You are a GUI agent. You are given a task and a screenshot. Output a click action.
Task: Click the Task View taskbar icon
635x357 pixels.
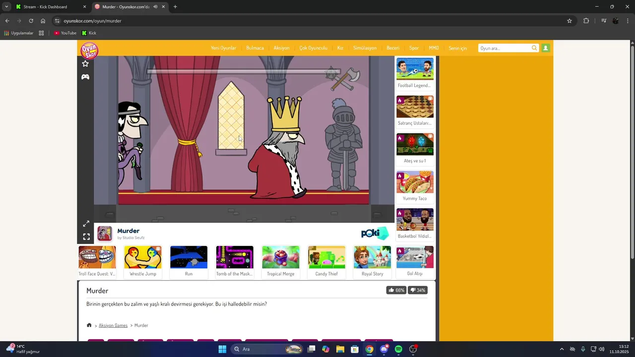coord(311,349)
